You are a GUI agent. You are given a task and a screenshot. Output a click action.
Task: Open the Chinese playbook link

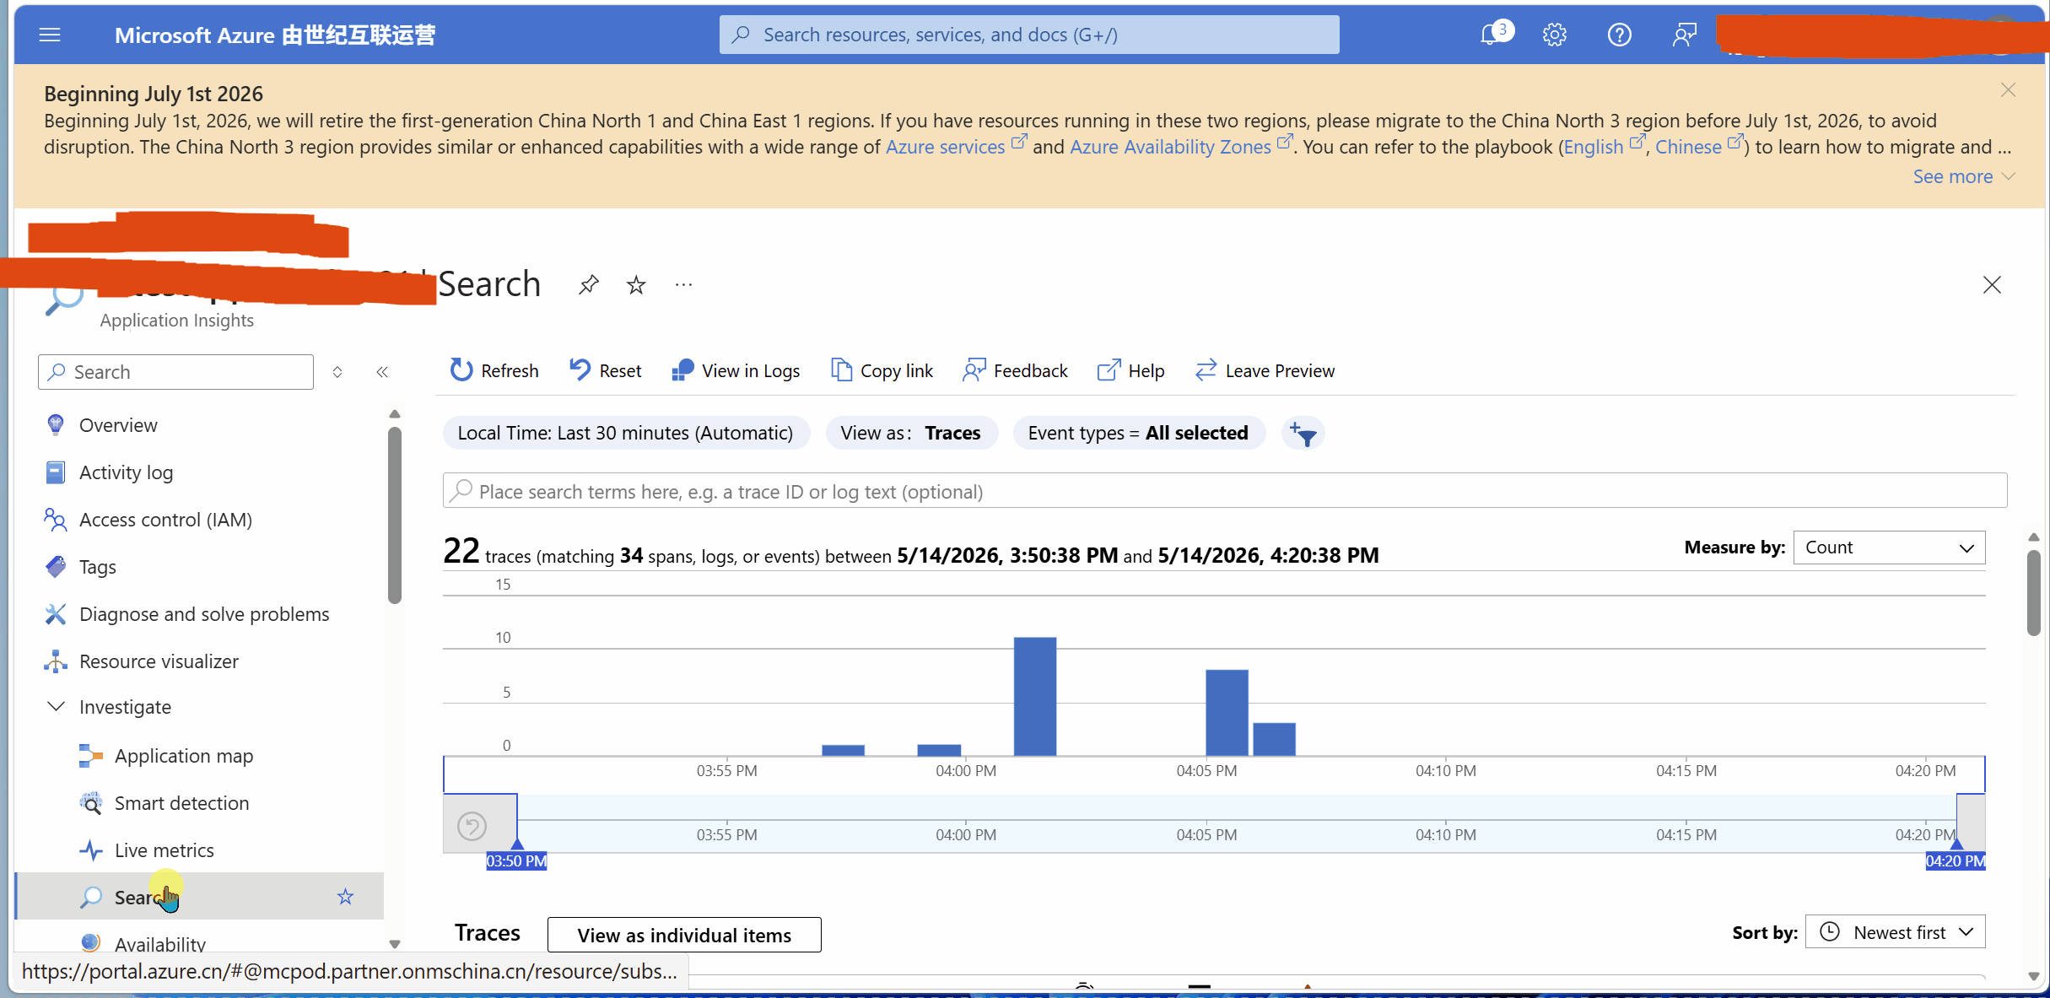(x=1688, y=147)
